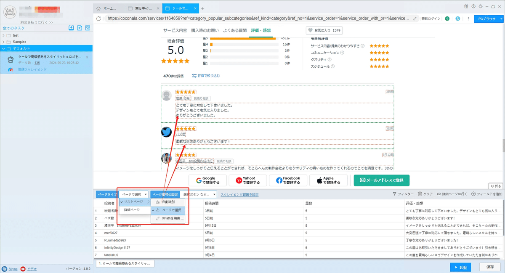Open settings gear icon in title bar
Image resolution: width=505 pixels, height=273 pixels.
click(480, 6)
